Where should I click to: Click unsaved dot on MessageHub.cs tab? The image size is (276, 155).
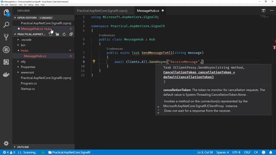tap(163, 10)
